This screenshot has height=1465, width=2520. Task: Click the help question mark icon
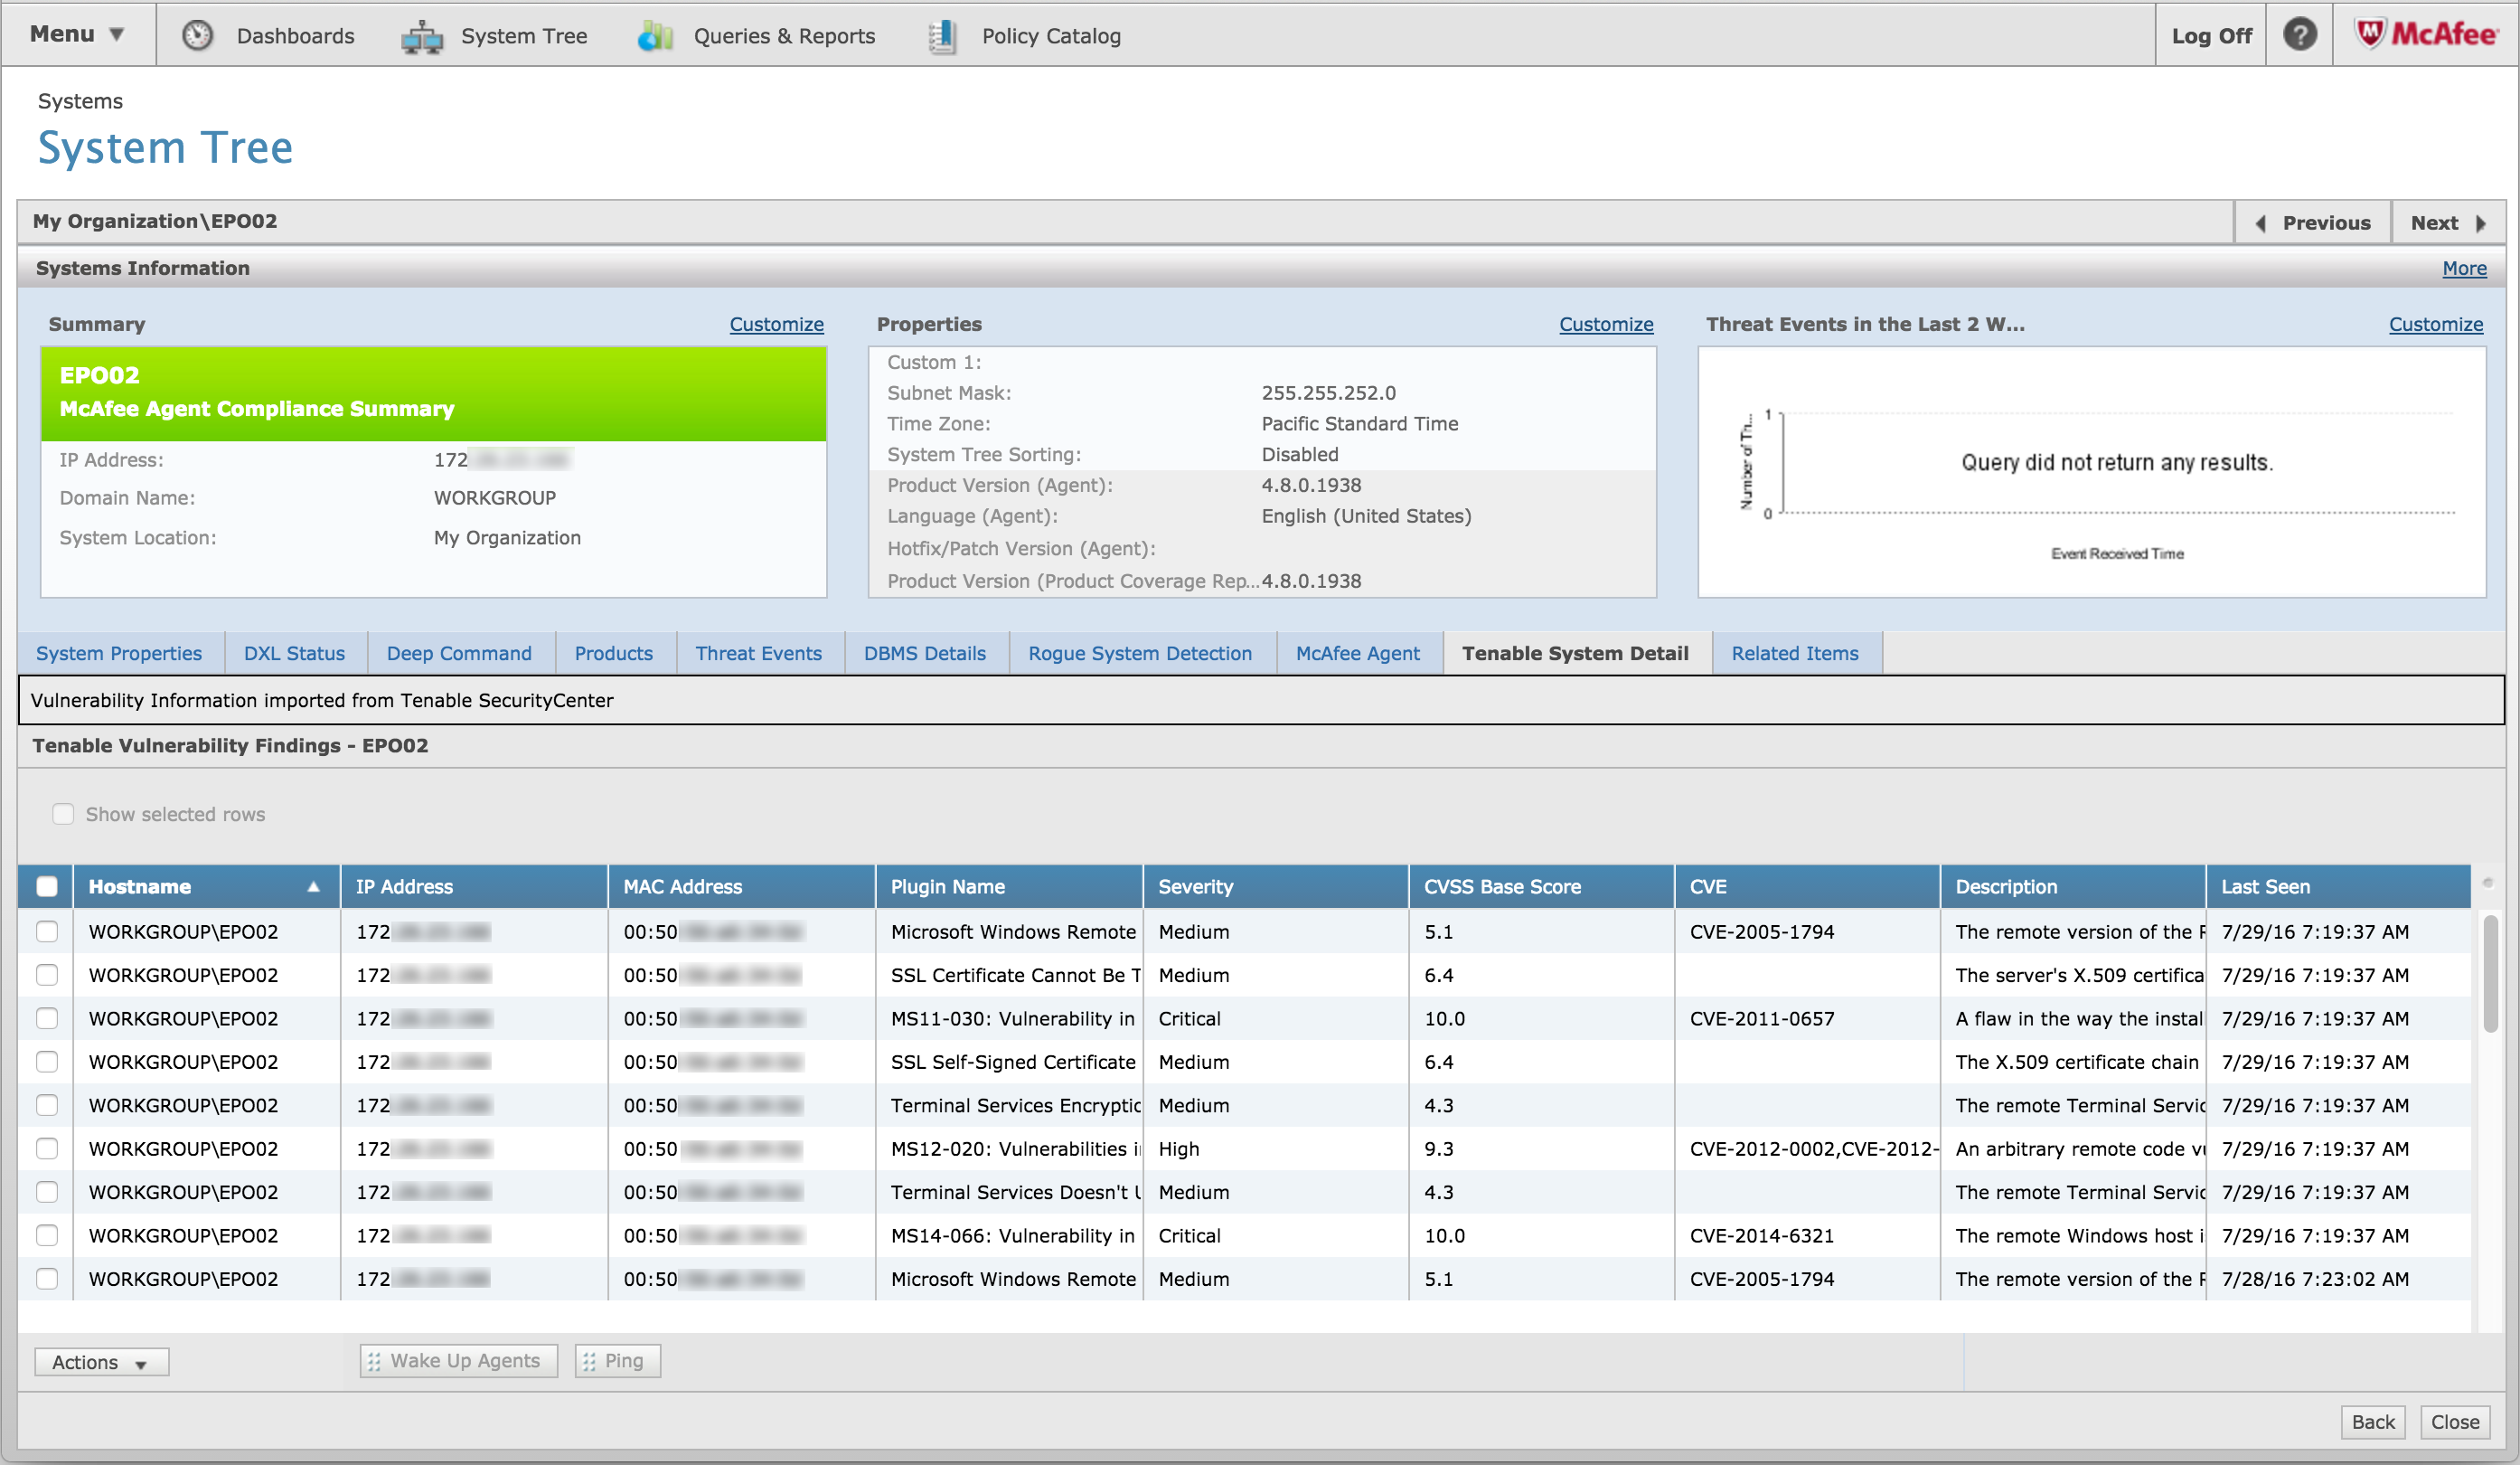[2299, 35]
